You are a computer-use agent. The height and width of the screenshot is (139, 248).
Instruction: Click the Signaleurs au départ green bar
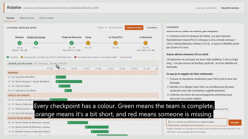pyautogui.click(x=68, y=91)
